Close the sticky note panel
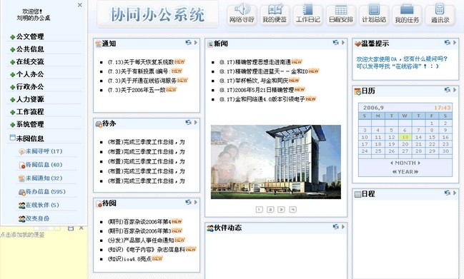The image size is (464, 279). pos(82,228)
